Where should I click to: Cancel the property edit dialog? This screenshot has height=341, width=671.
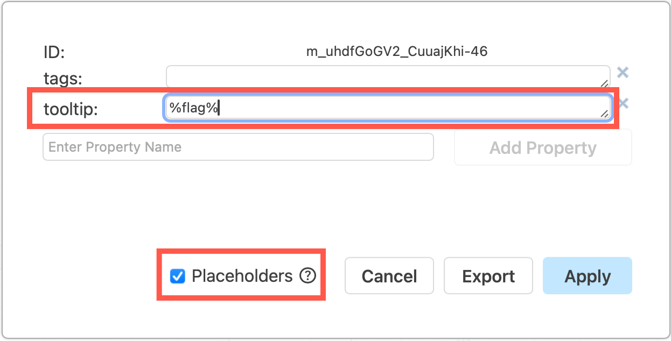(x=389, y=276)
